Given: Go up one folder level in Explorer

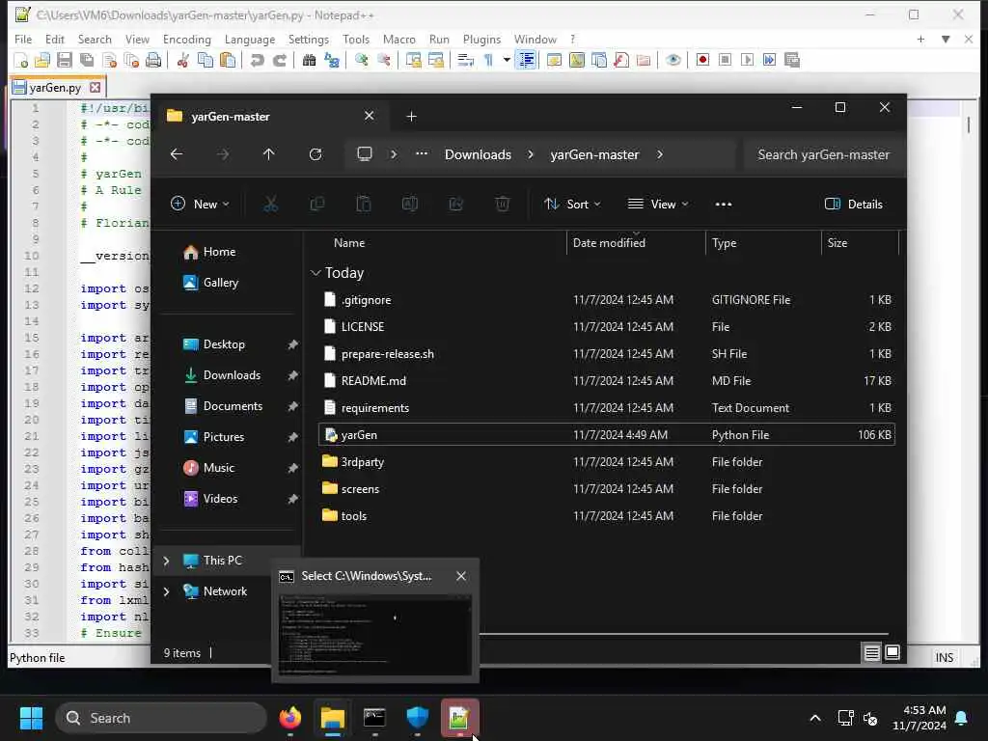Looking at the screenshot, I should (x=269, y=154).
